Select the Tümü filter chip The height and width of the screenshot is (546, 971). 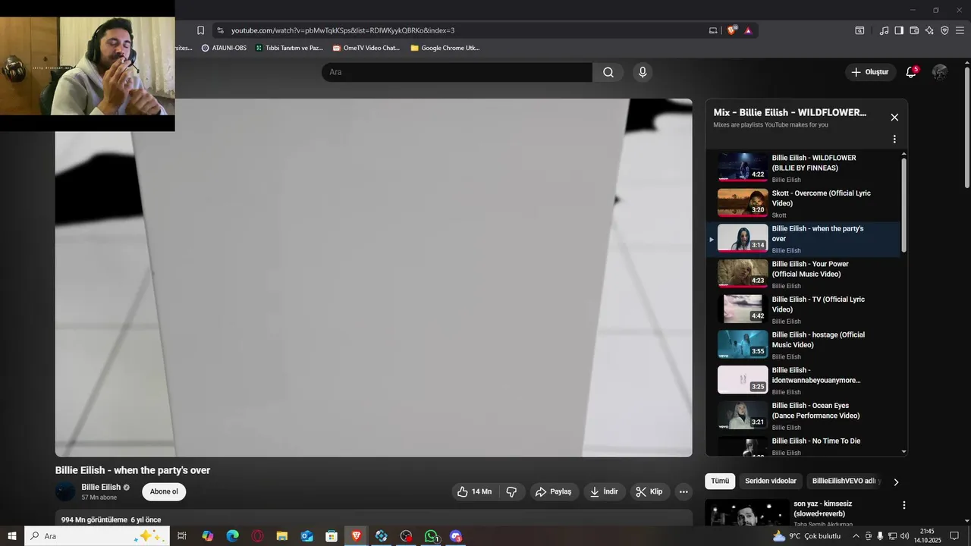click(x=720, y=481)
